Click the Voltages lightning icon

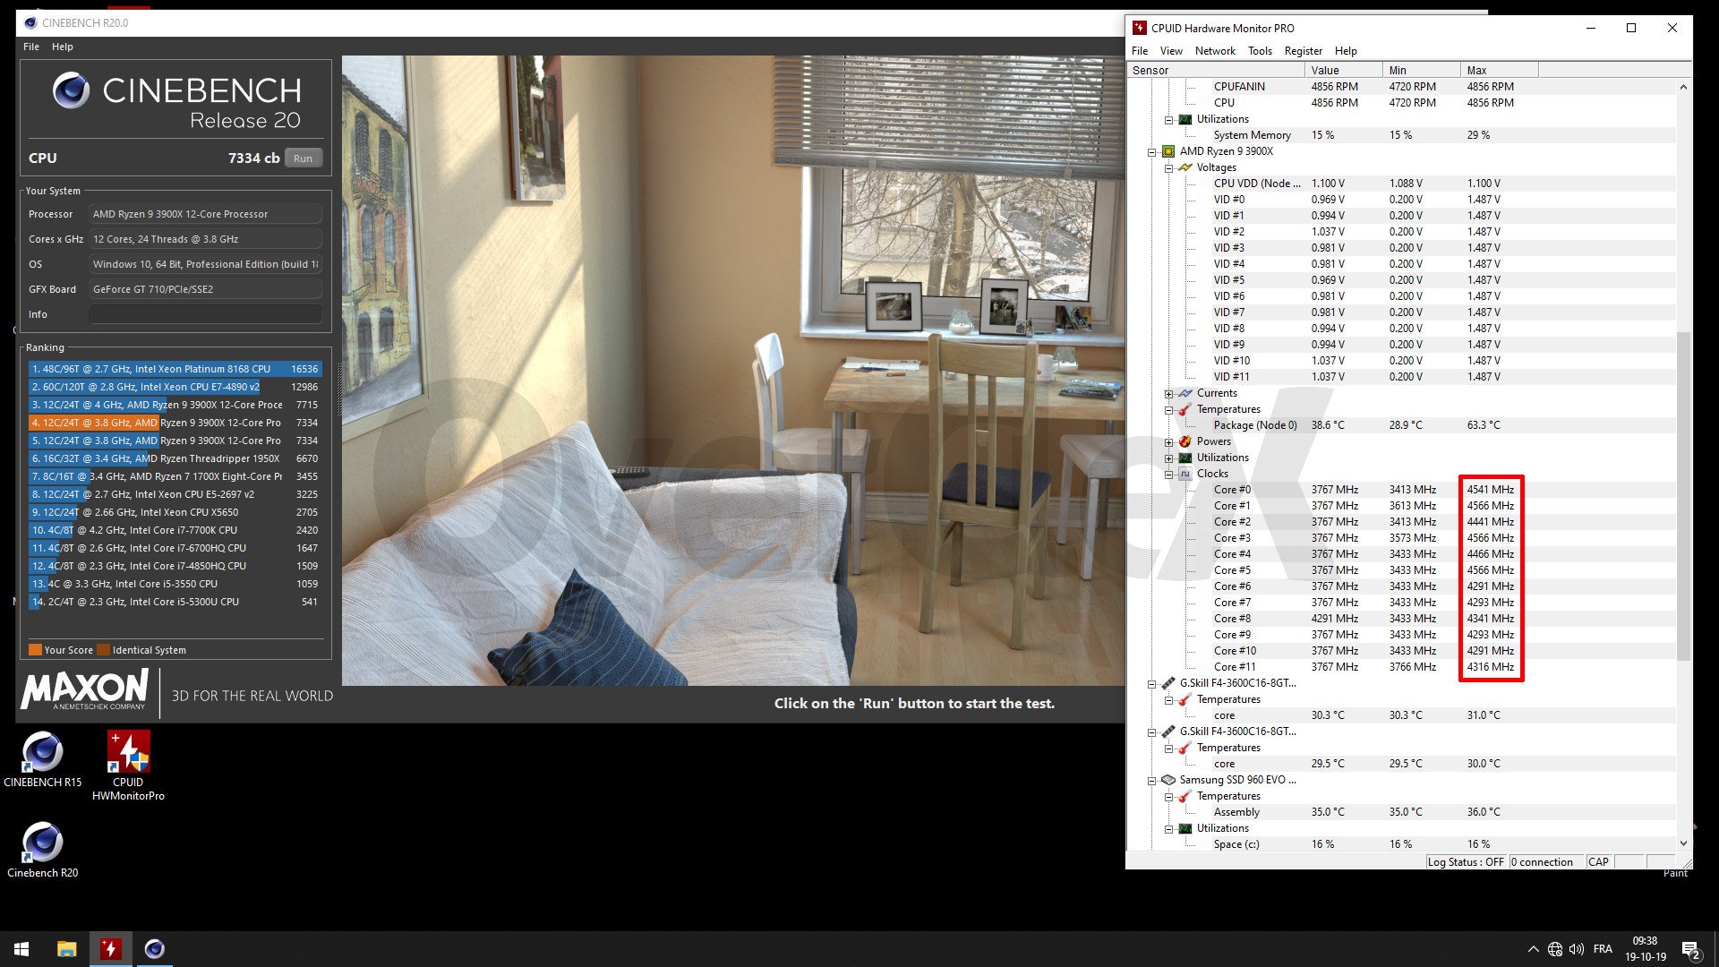(x=1185, y=167)
